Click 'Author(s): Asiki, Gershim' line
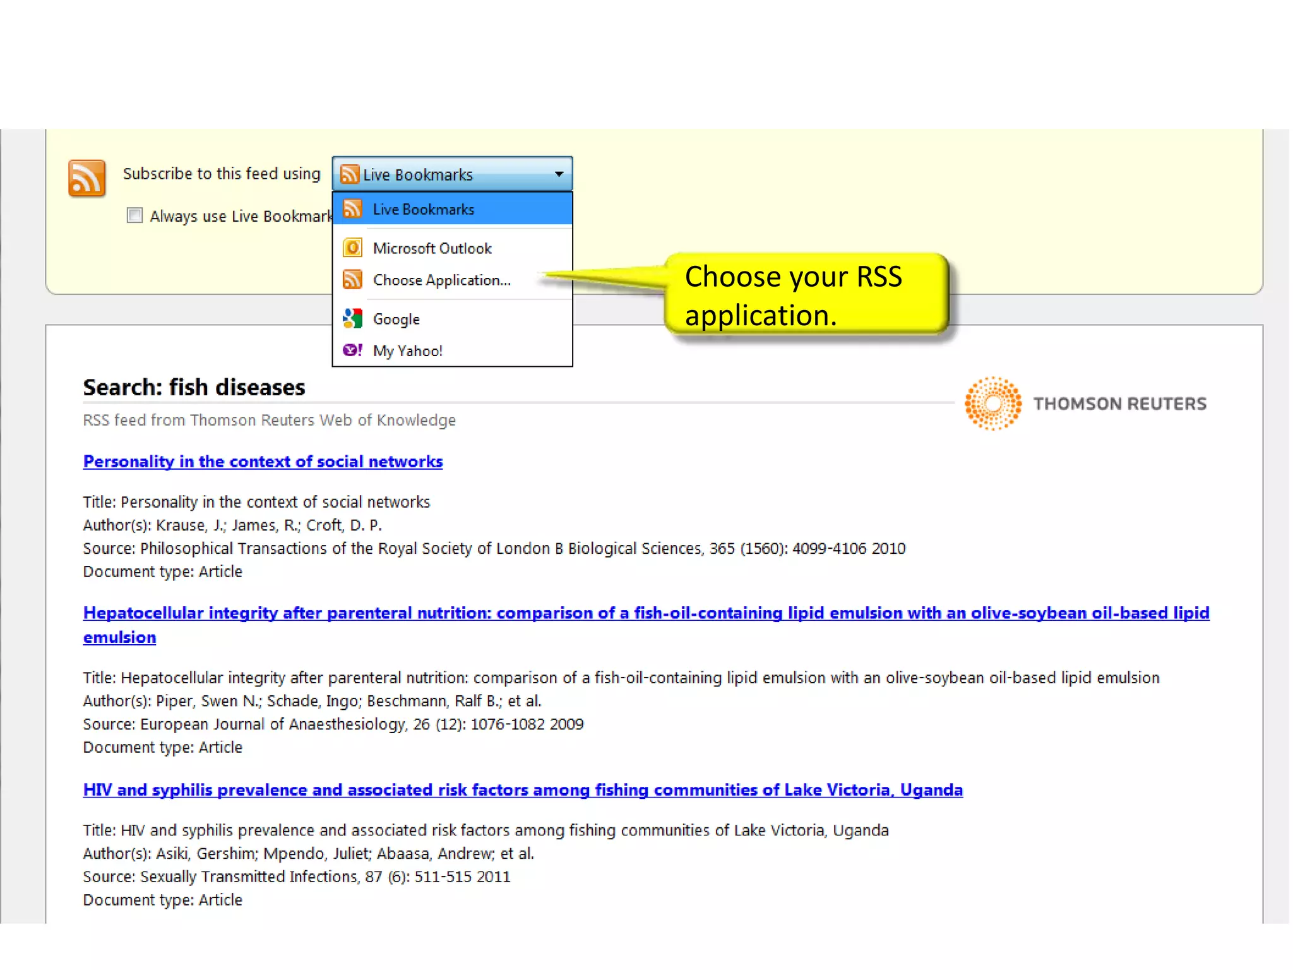Image resolution: width=1293 pixels, height=970 pixels. [308, 854]
